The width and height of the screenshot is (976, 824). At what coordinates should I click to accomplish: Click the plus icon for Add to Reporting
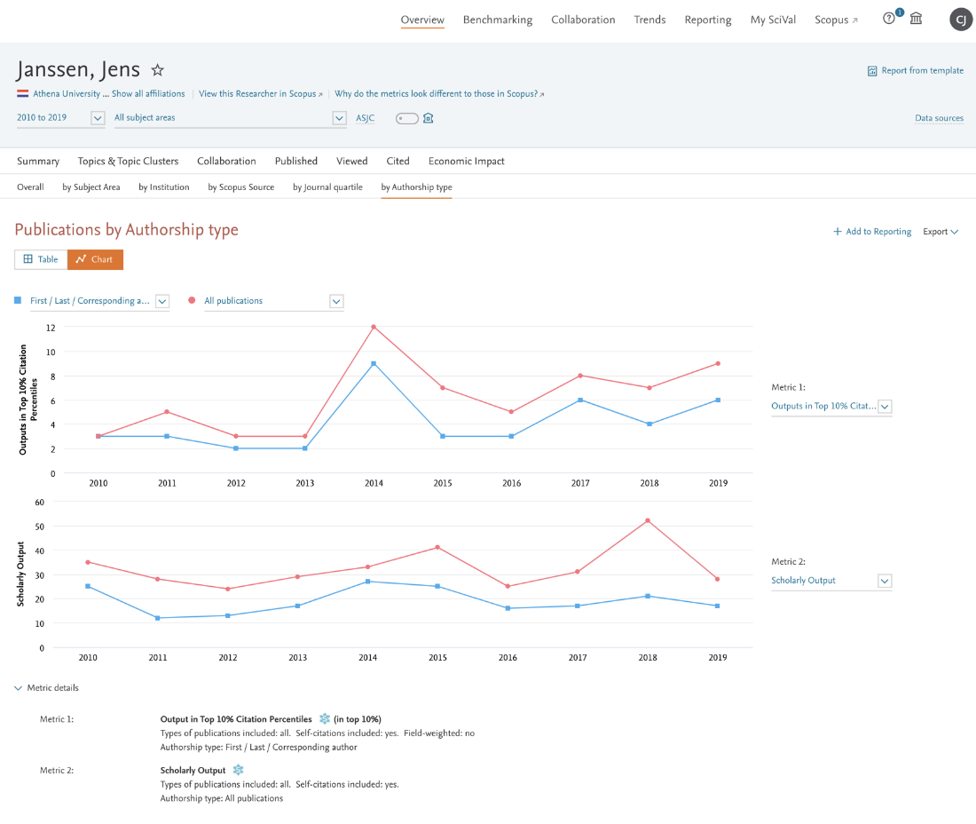[x=838, y=232]
